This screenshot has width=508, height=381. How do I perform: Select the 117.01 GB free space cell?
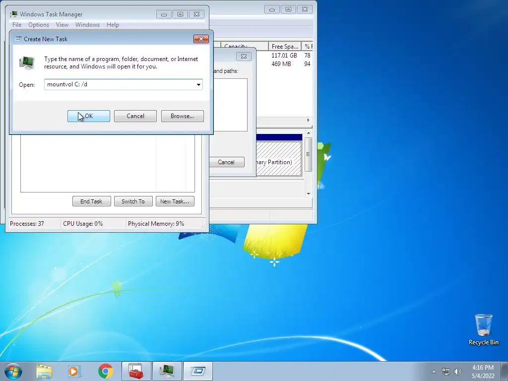tap(284, 56)
